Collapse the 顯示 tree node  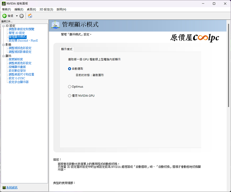pos(3,56)
